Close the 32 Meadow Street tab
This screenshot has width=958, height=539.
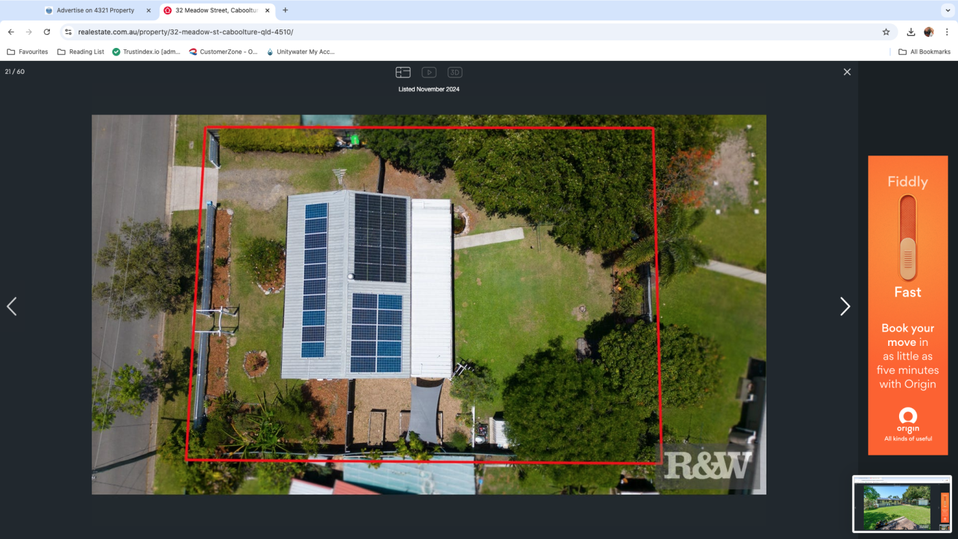268,10
